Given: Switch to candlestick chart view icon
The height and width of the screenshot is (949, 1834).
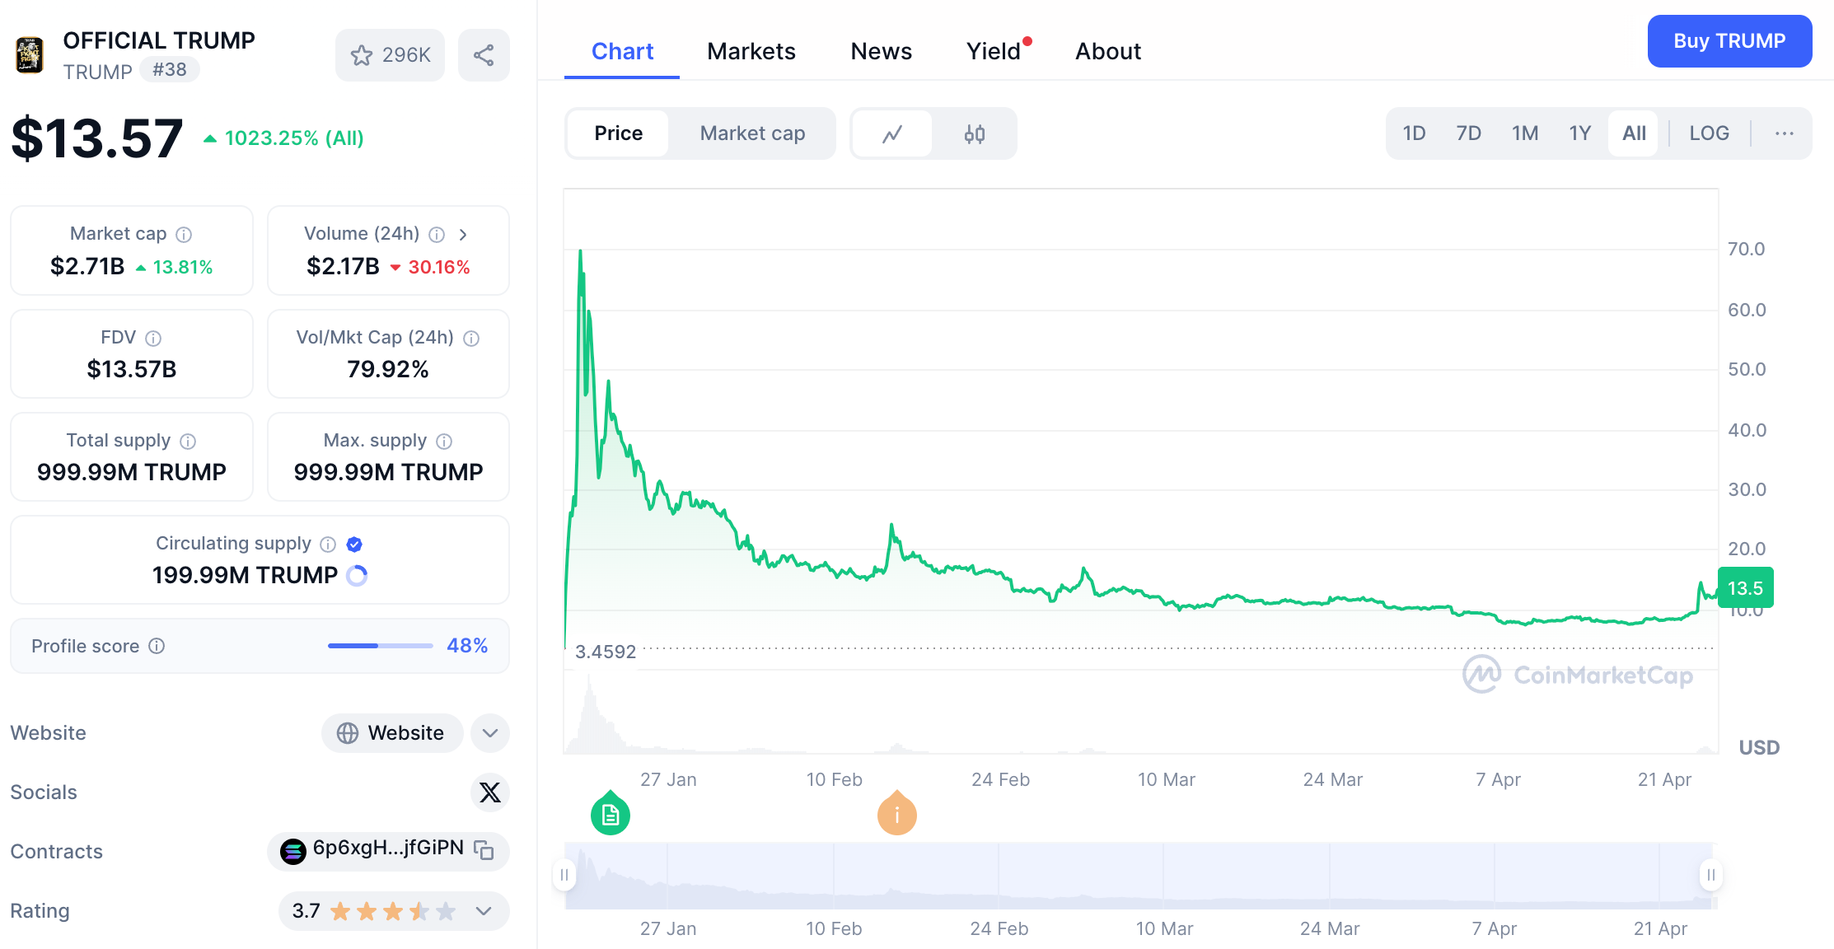Looking at the screenshot, I should click(x=975, y=133).
